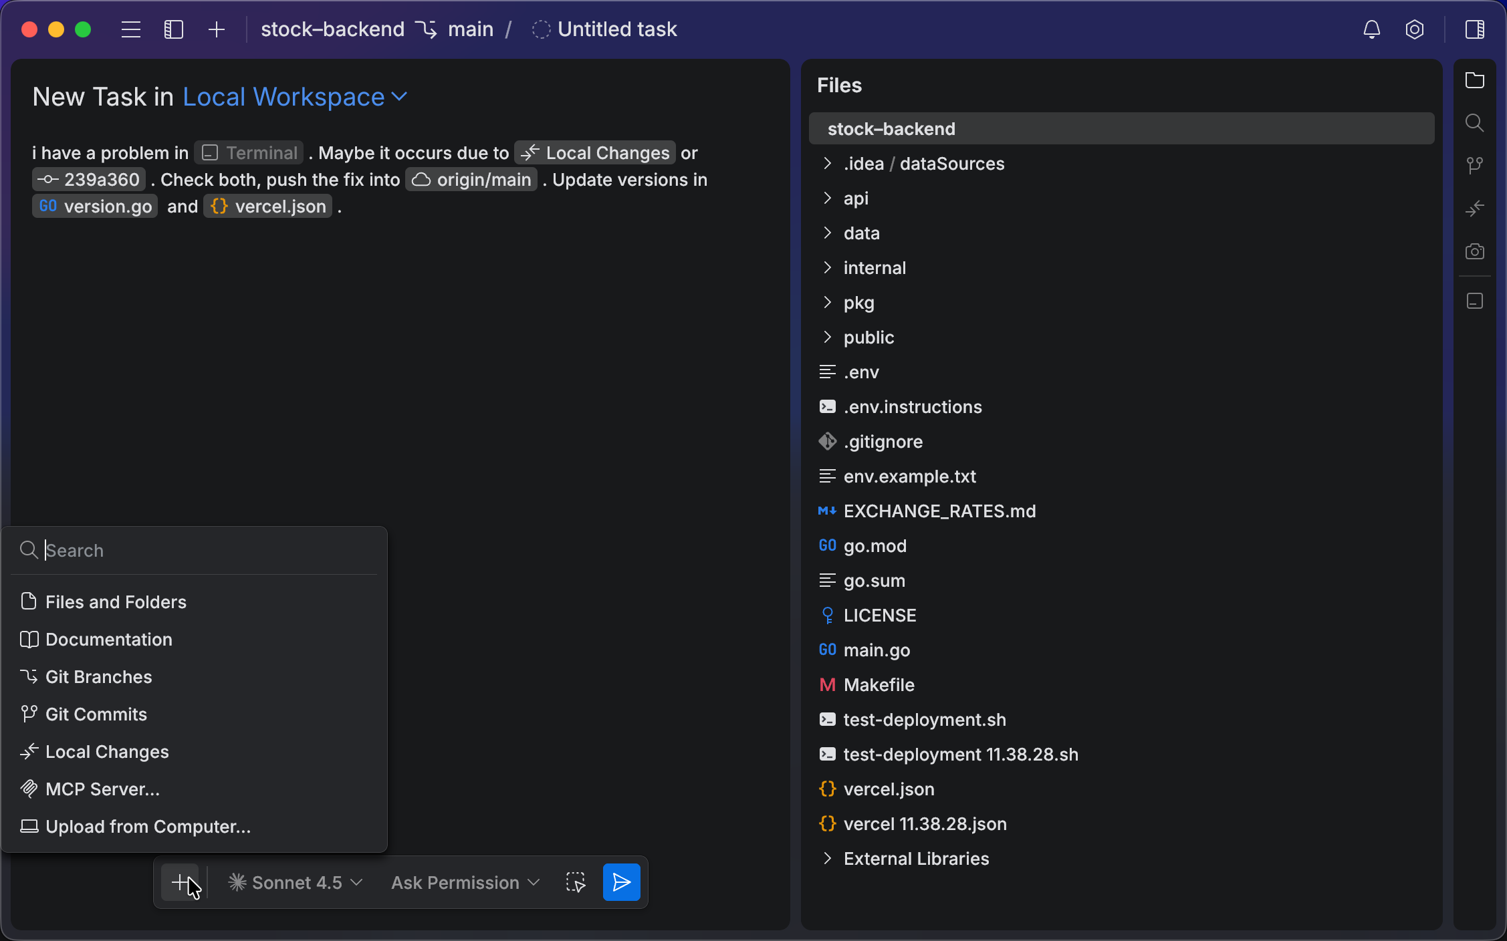
Task: Click the selection cursor icon near send button
Action: (575, 882)
